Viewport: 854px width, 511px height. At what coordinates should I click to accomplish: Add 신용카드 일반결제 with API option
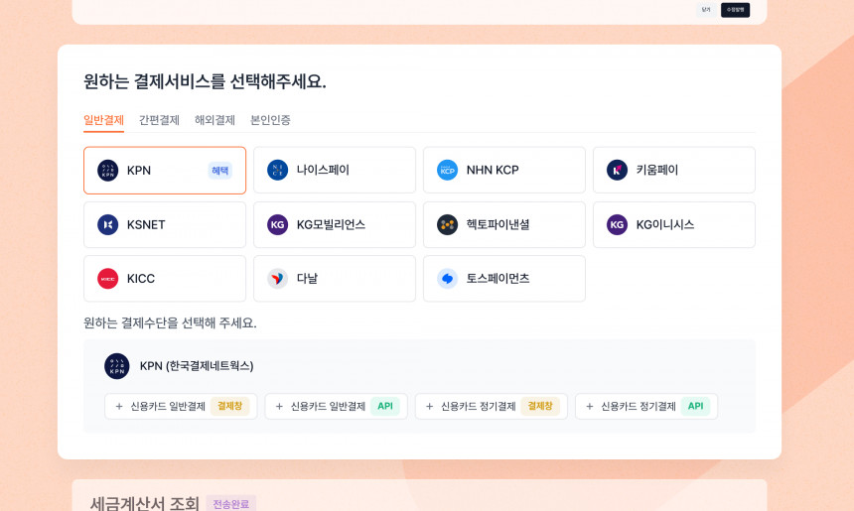pyautogui.click(x=336, y=407)
